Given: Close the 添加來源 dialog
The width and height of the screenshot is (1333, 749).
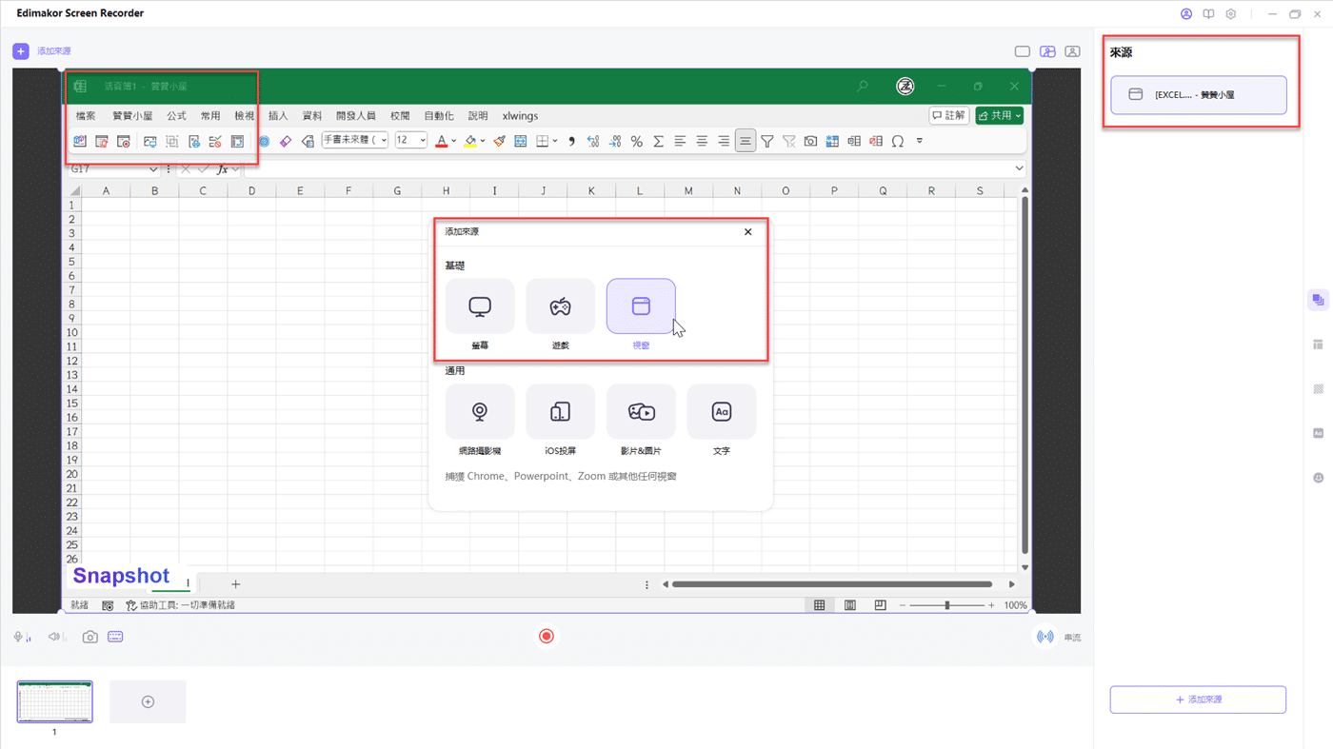Looking at the screenshot, I should (748, 232).
